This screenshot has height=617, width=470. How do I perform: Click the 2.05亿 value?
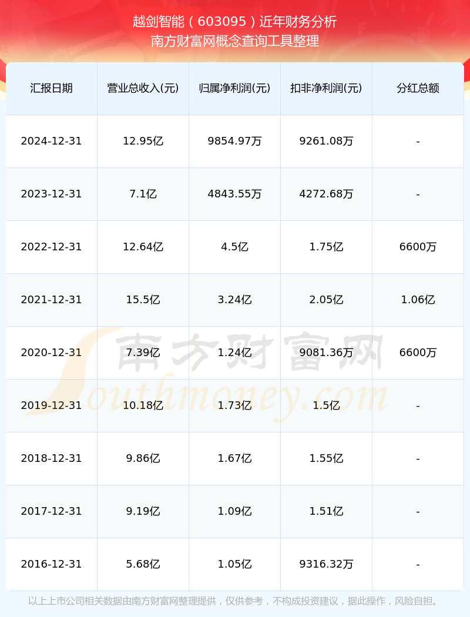[x=327, y=300]
